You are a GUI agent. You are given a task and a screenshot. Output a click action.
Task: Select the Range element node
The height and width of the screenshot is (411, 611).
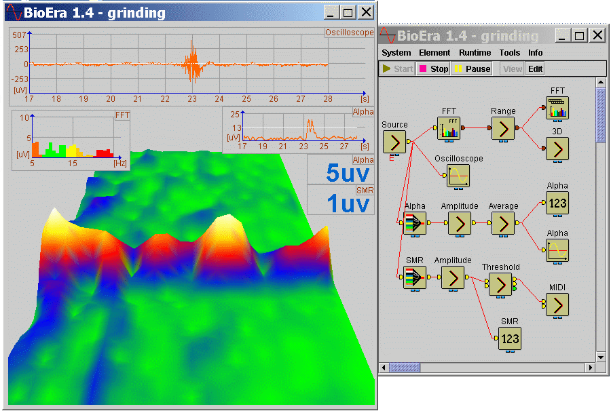point(502,128)
